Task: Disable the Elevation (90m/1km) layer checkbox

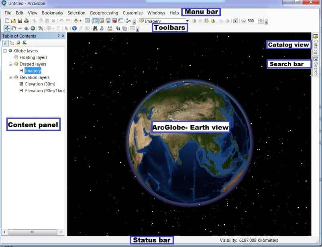Action: click(x=21, y=91)
